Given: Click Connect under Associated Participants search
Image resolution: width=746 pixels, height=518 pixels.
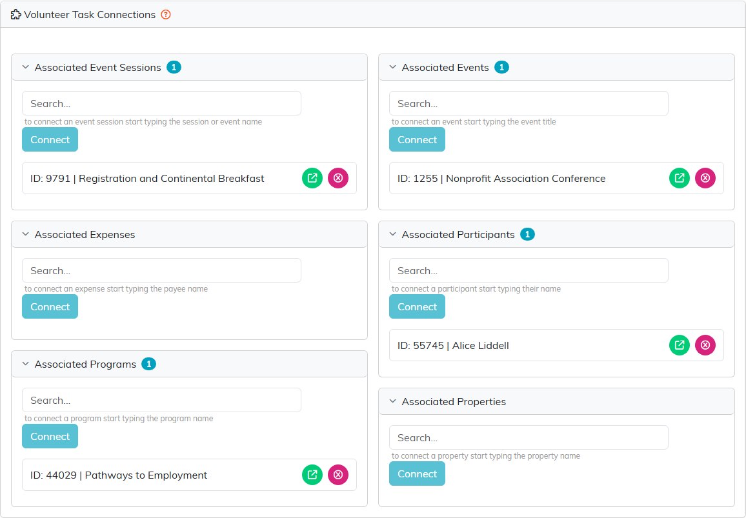Looking at the screenshot, I should click(x=418, y=307).
